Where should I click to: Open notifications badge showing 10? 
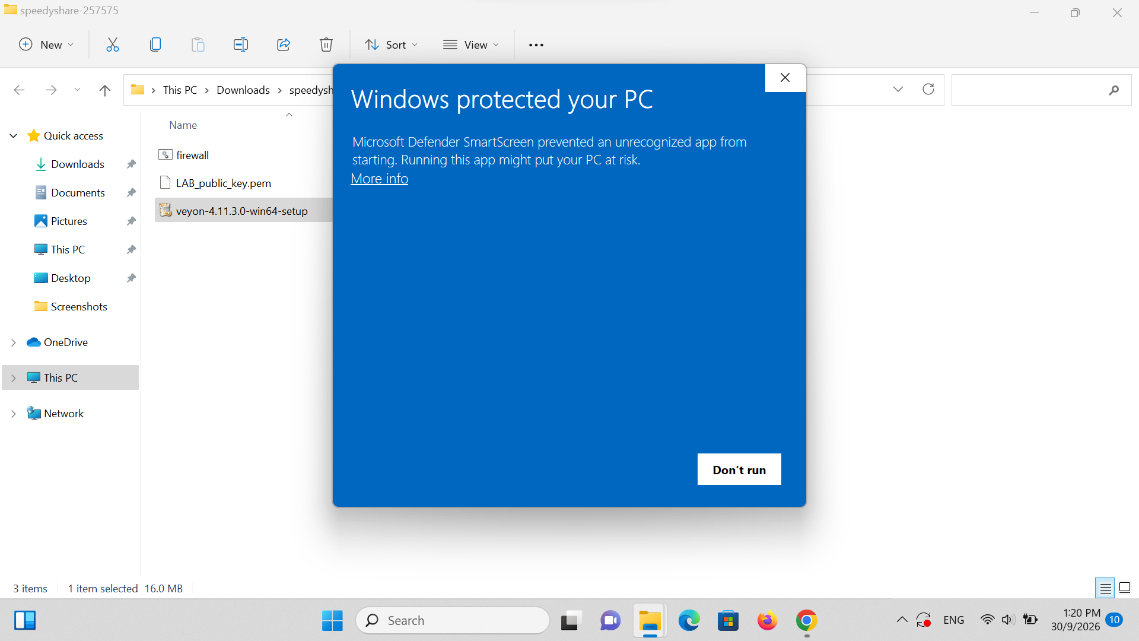[x=1114, y=620]
